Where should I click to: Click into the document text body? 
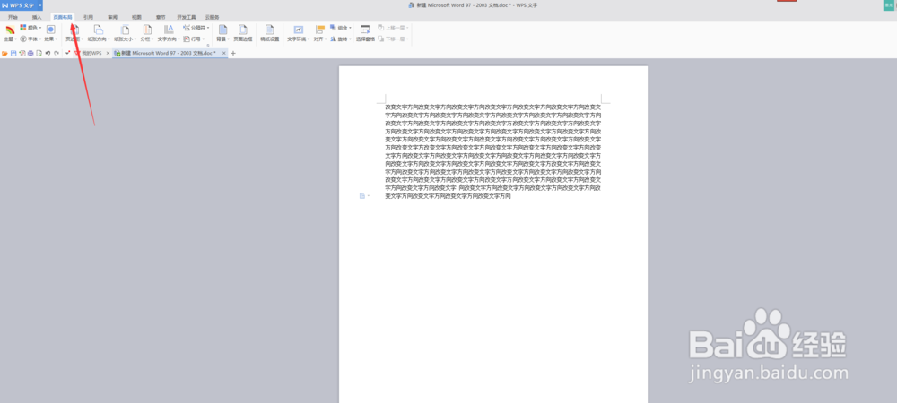pos(492,150)
